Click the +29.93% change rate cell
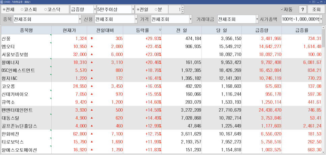This screenshot has height=155, width=326. (x=142, y=38)
